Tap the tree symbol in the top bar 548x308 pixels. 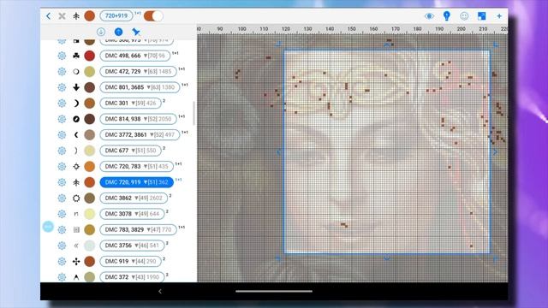point(76,15)
